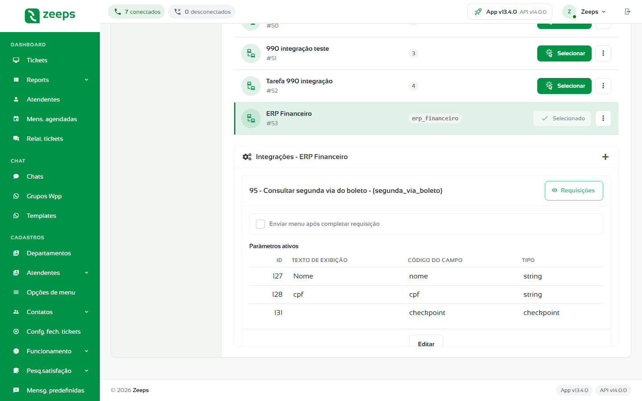642x401 pixels.
Task: Click the API v14.0.0 footer badge
Action: (613, 390)
